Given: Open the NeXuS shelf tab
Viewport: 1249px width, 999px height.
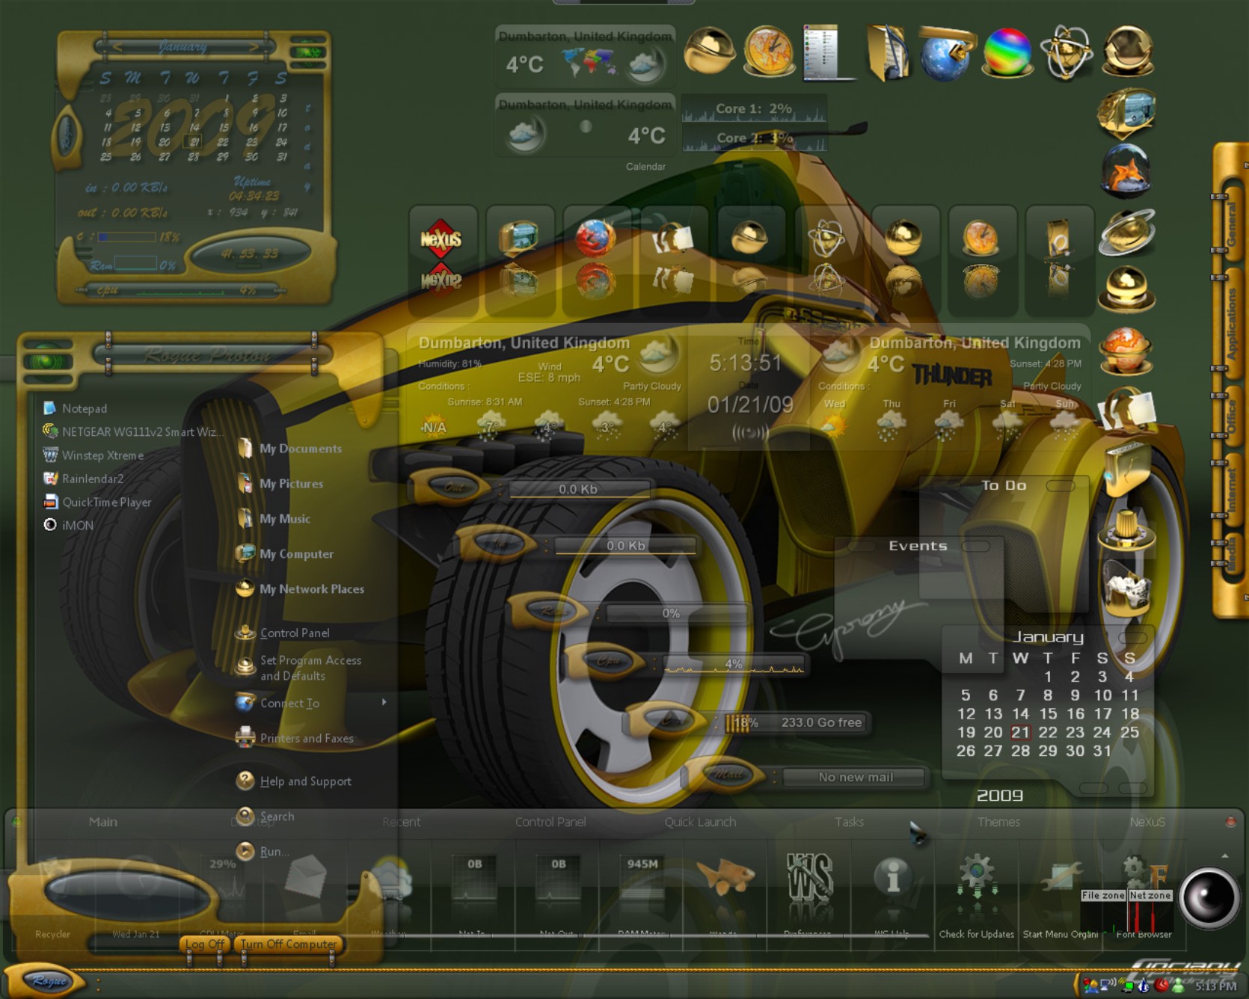Looking at the screenshot, I should pos(1147,822).
